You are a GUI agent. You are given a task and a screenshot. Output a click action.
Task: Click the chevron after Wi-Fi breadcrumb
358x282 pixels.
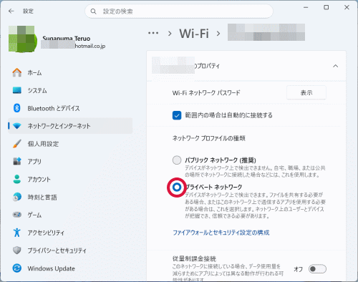pos(218,34)
